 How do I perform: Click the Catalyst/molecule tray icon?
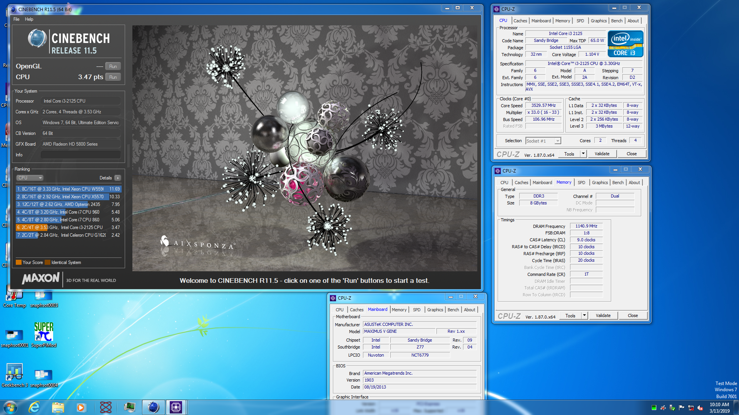[663, 408]
